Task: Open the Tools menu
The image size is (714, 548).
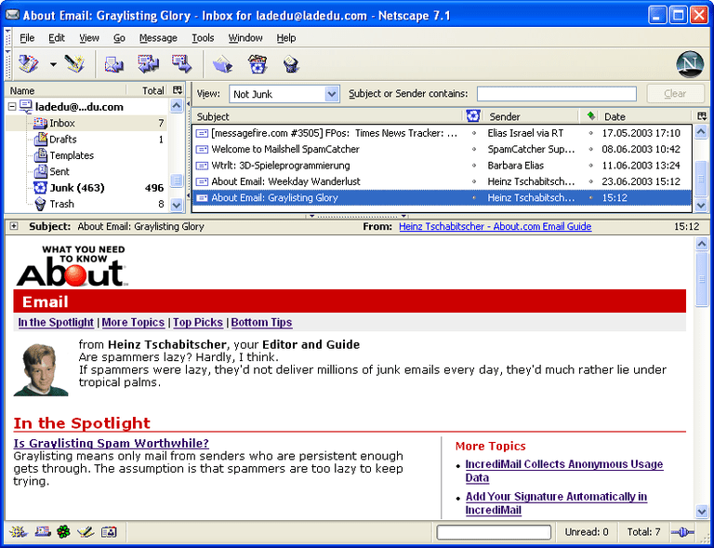Action: point(203,38)
